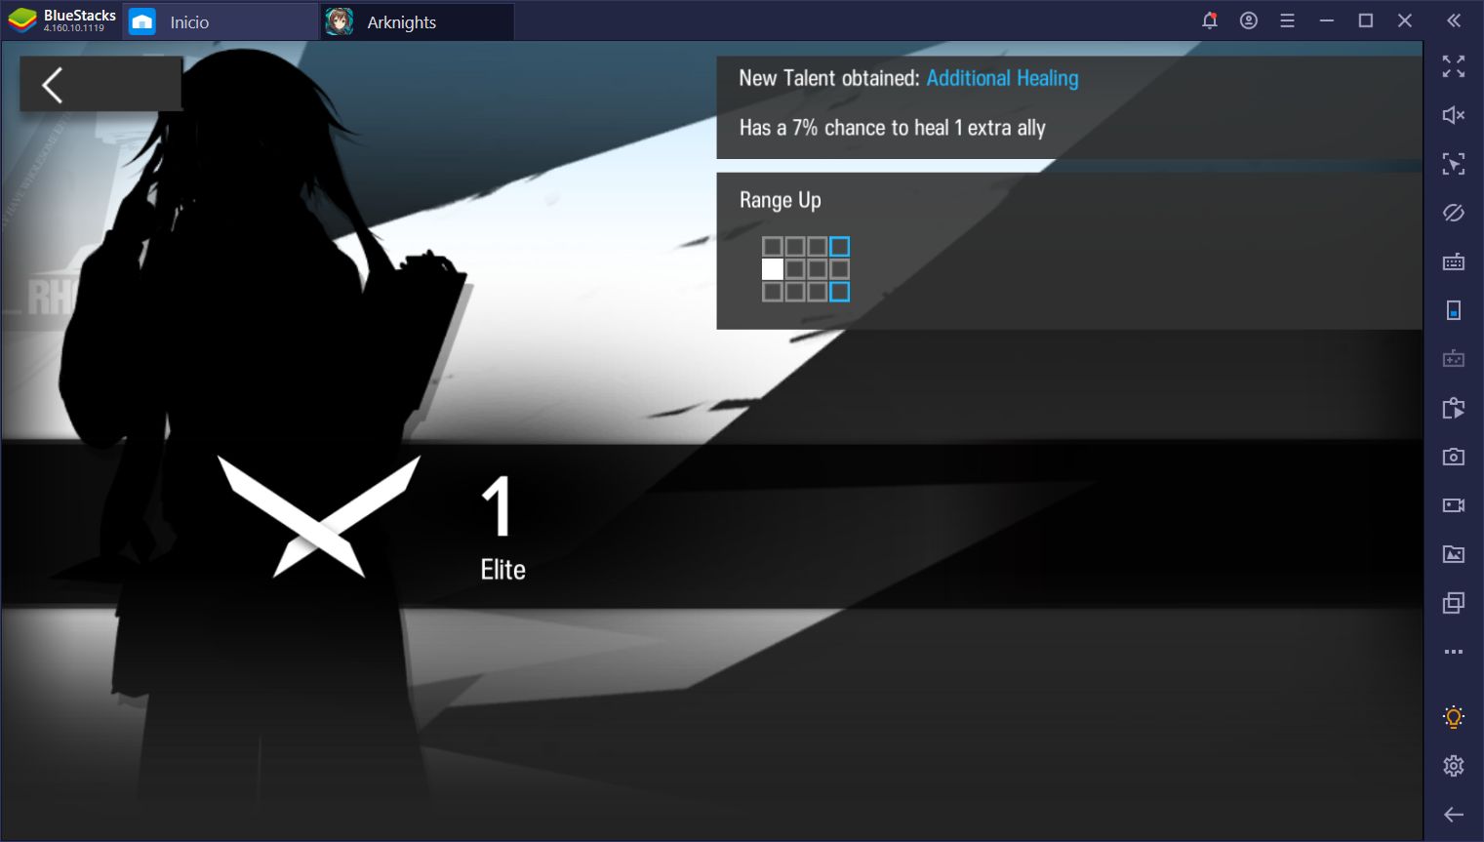Screen dimensions: 1484x842
Task: Click the 'Has a 7% chance to heal 1 extra ally' text
Action: pos(892,128)
